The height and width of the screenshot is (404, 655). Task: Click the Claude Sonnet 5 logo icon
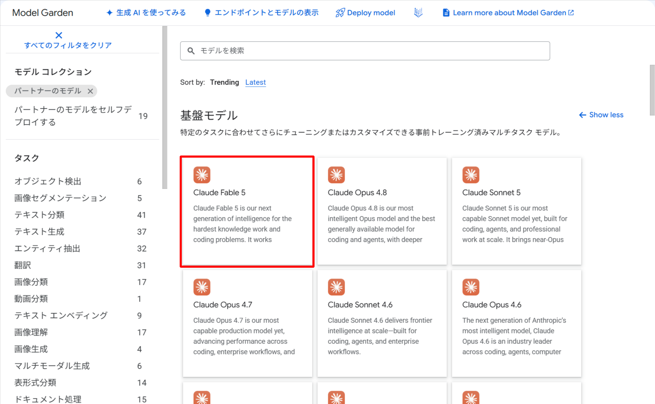[x=471, y=175]
